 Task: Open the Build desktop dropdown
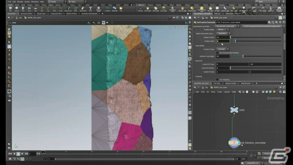(x=57, y=2)
